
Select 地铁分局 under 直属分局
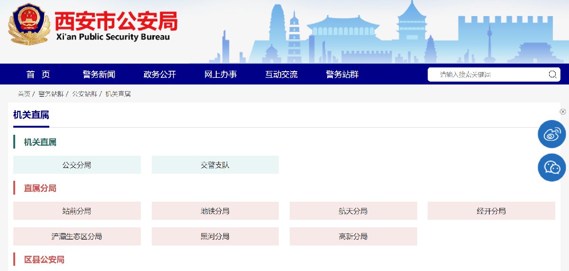[x=215, y=211]
